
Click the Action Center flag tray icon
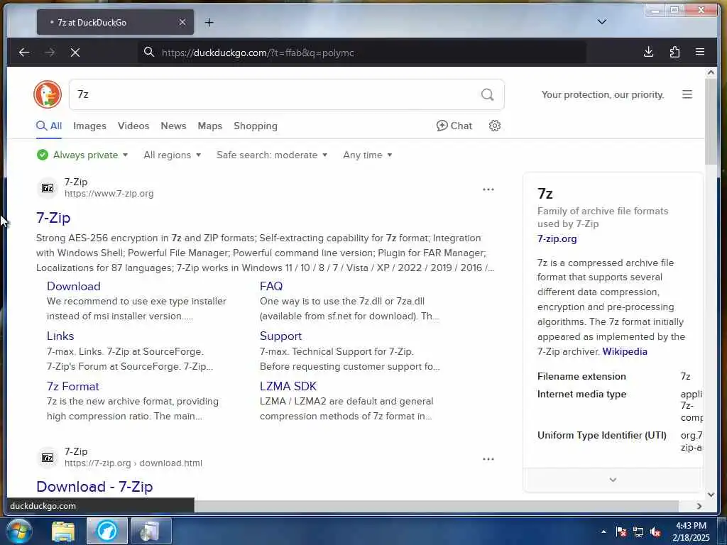coord(621,532)
